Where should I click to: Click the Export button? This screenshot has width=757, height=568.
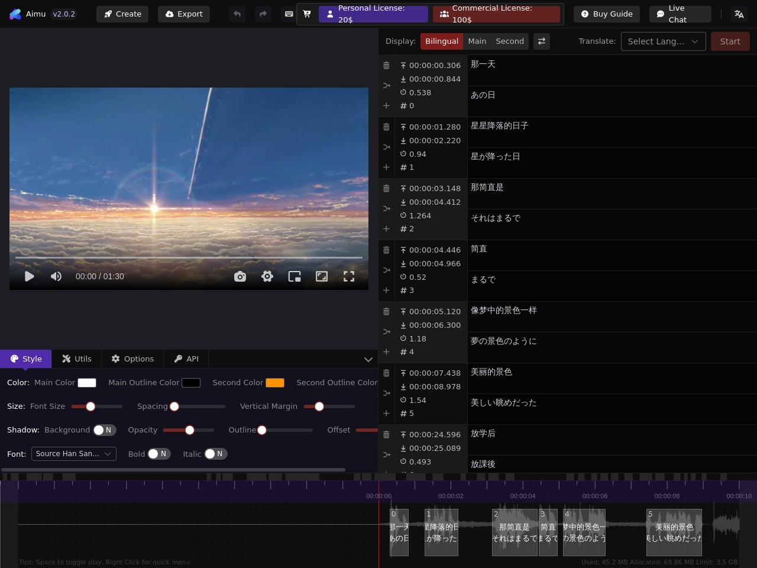184,14
